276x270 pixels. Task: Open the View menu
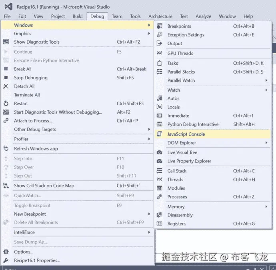pos(38,16)
